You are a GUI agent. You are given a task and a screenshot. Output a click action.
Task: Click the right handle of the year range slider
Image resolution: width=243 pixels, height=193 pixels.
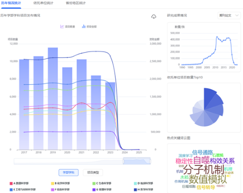[x=150, y=161]
